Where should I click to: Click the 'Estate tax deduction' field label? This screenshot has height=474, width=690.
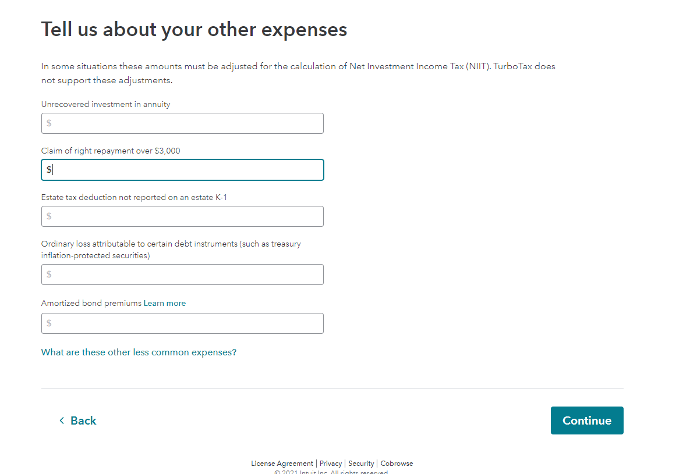click(x=134, y=197)
